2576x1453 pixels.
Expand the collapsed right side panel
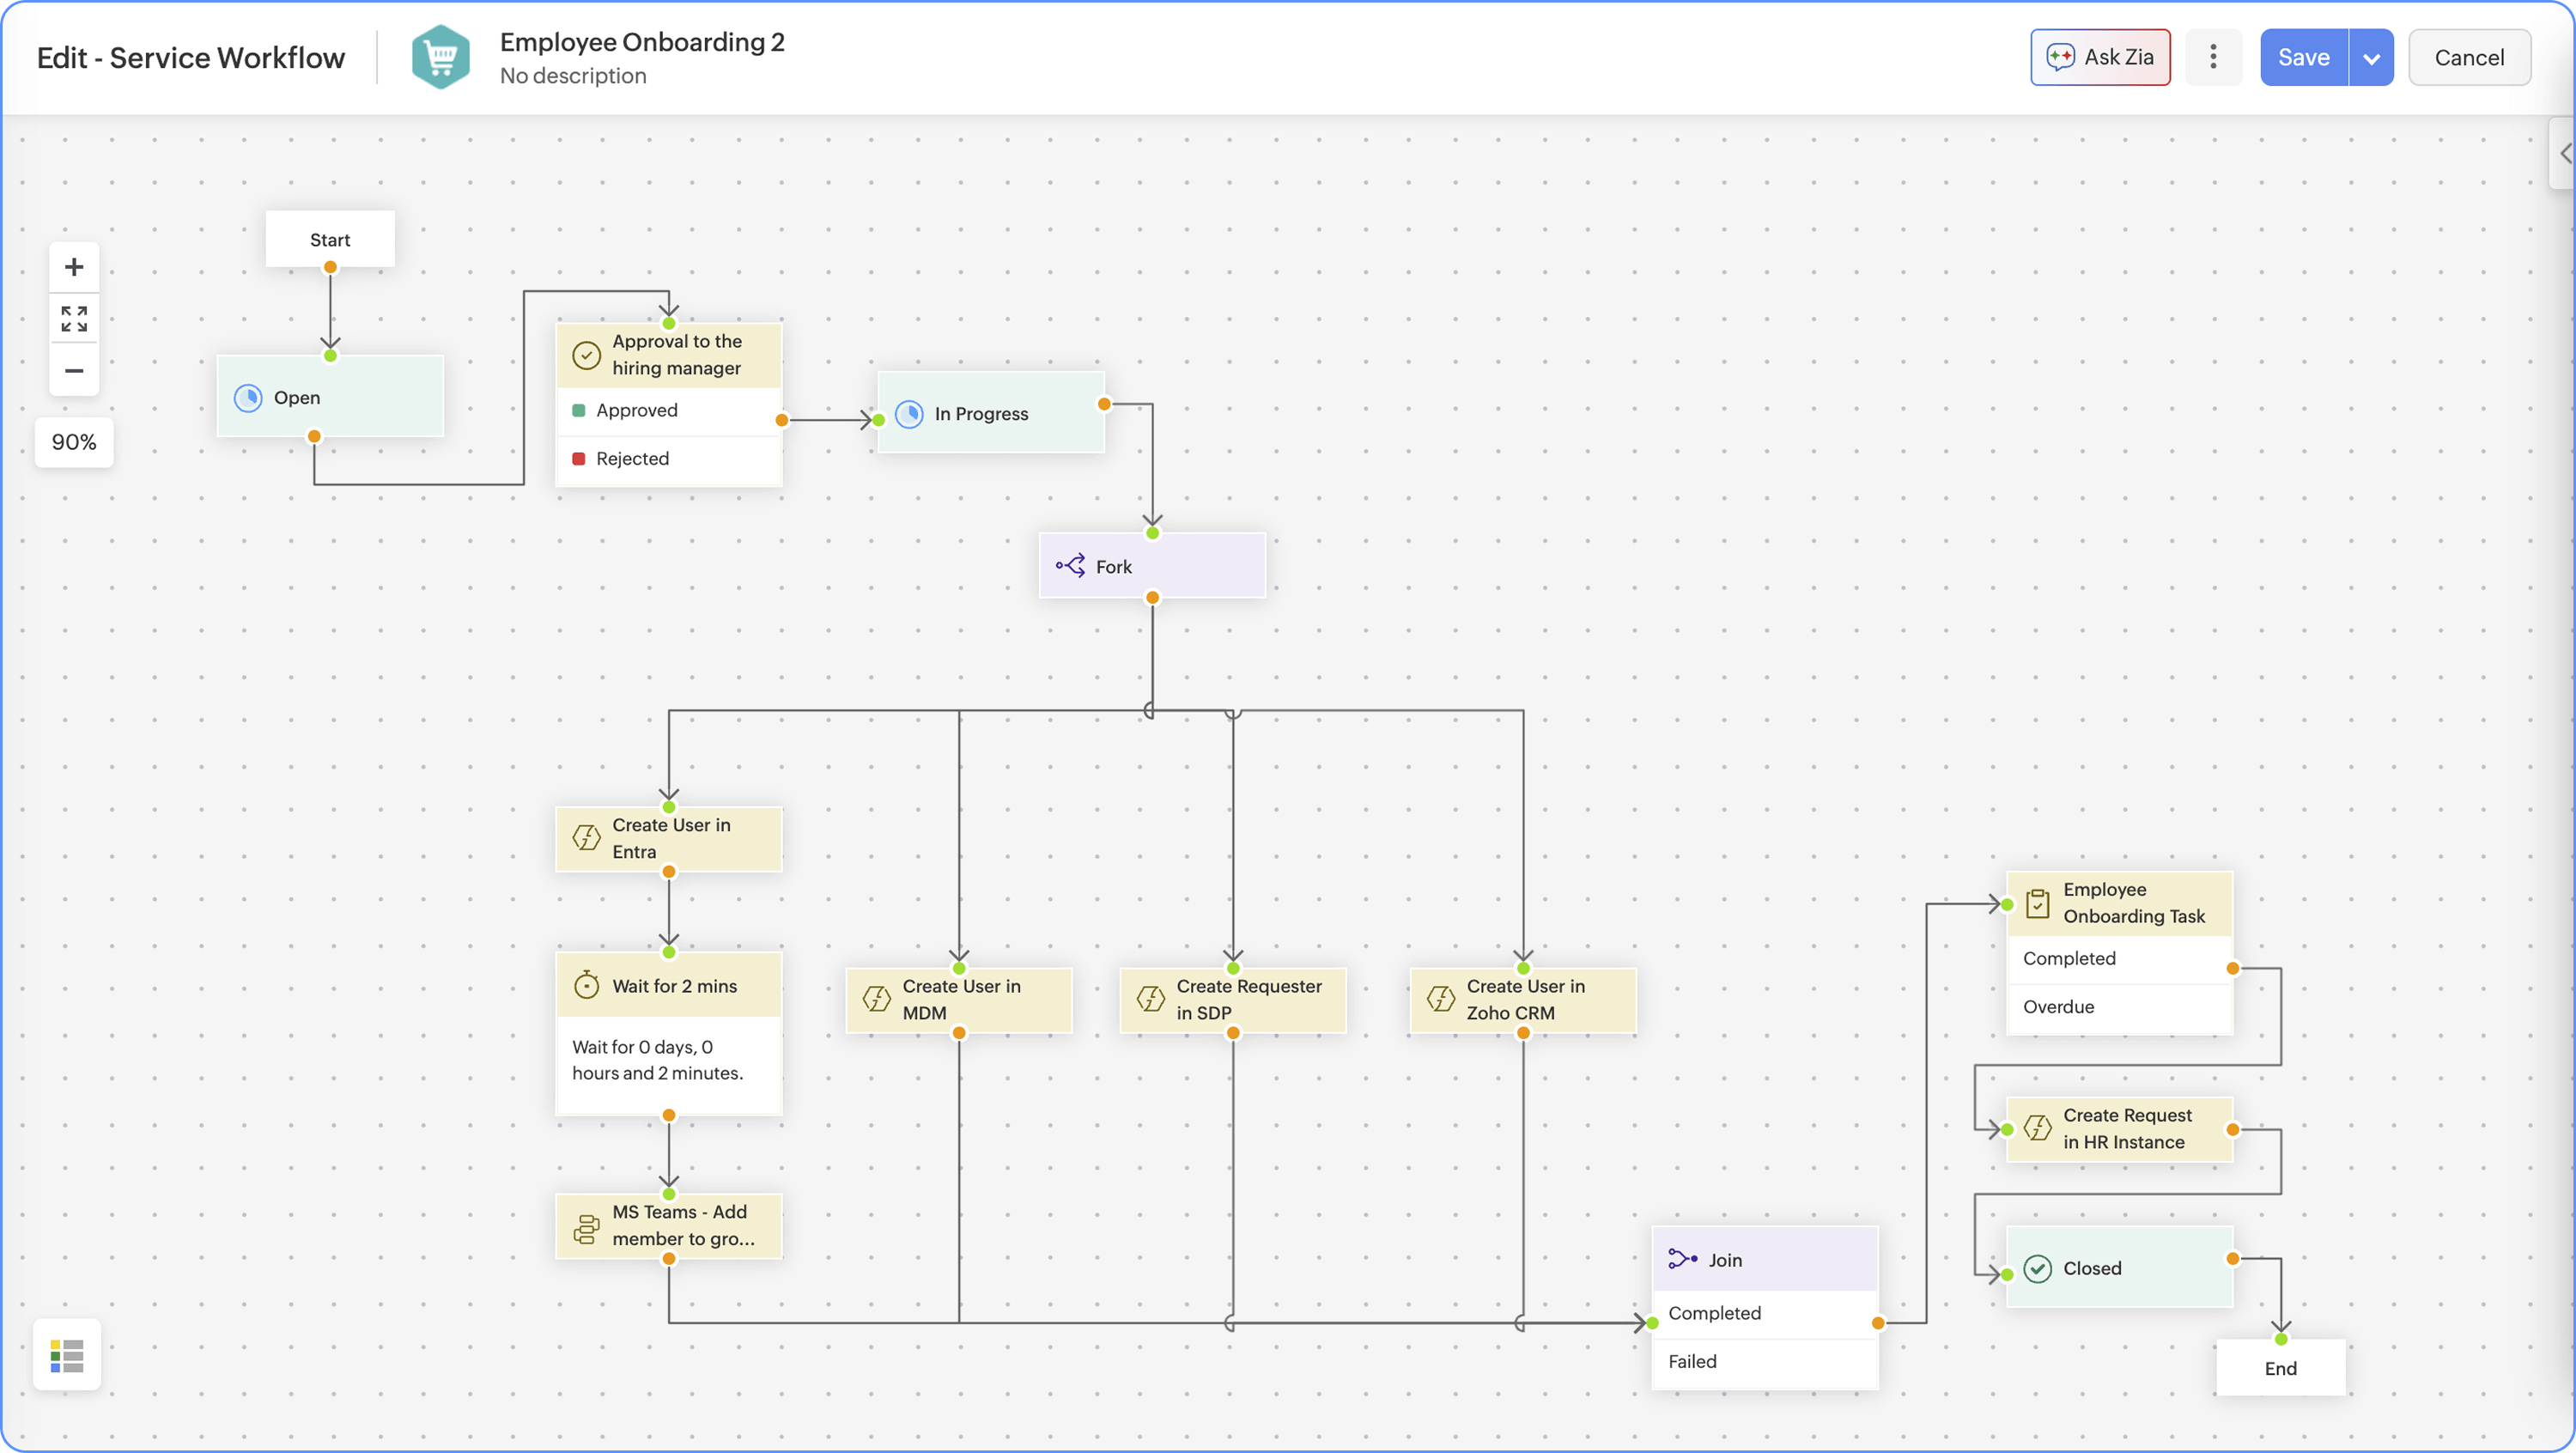(2564, 153)
